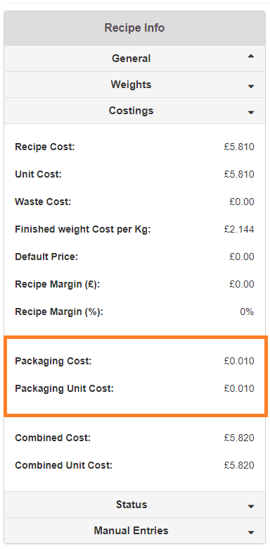Open the Manual Entries section
The width and height of the screenshot is (270, 549).
pyautogui.click(x=134, y=531)
